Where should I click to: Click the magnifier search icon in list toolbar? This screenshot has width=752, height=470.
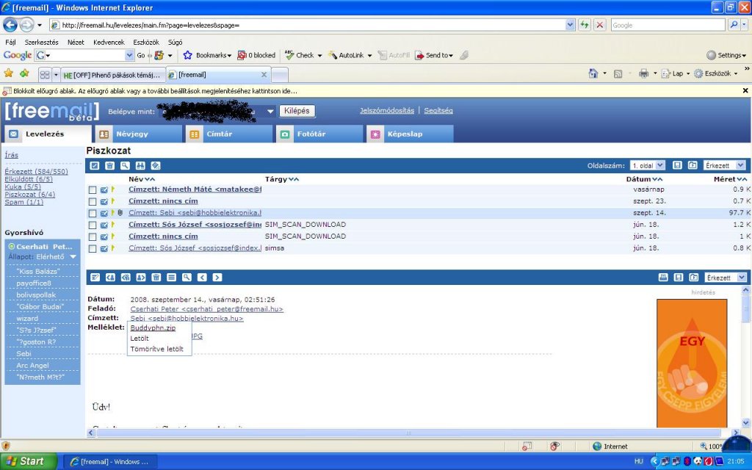(x=125, y=165)
